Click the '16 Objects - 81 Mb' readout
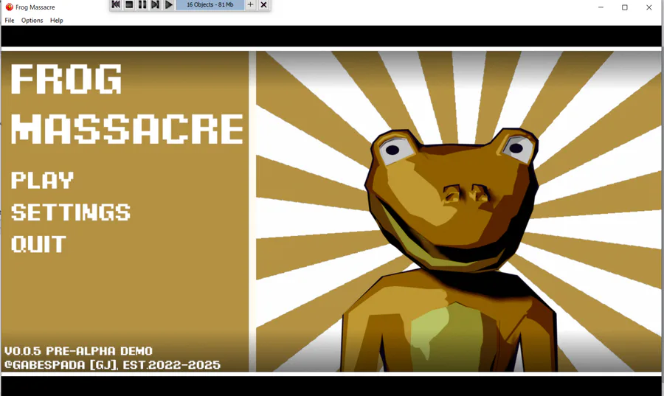Image resolution: width=664 pixels, height=396 pixels. [210, 4]
